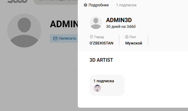188x111 pixels.
Task: Open the subscribed user's avatar thumbnail
Action: click(x=97, y=88)
